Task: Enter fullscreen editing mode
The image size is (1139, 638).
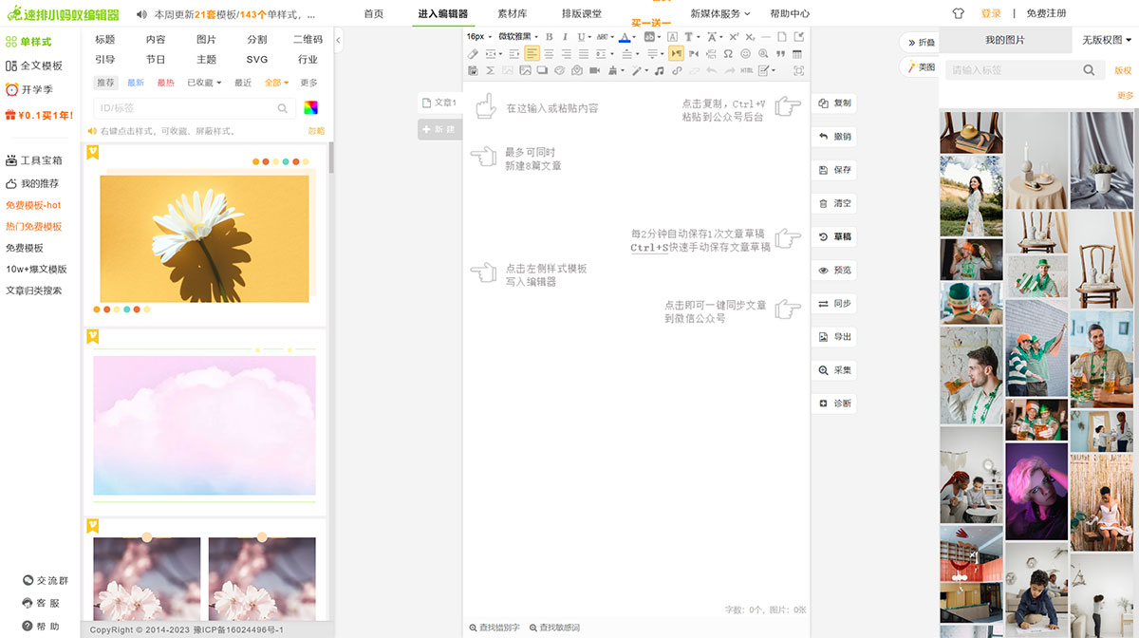Action: click(797, 70)
